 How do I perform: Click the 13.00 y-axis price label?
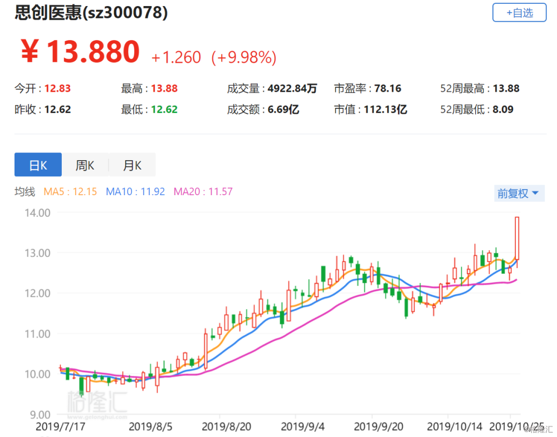coord(37,253)
